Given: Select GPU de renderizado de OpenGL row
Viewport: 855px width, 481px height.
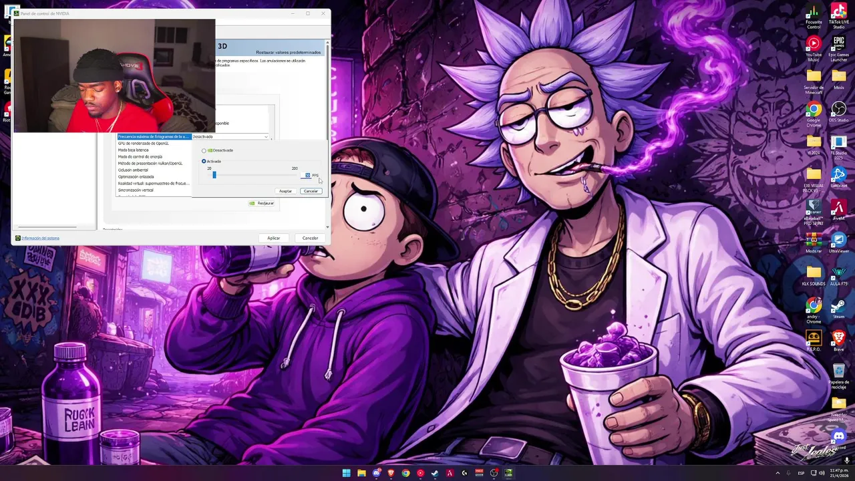Looking at the screenshot, I should point(154,143).
